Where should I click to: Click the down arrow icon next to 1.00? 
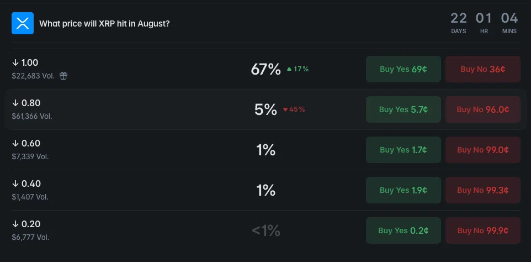click(x=15, y=62)
